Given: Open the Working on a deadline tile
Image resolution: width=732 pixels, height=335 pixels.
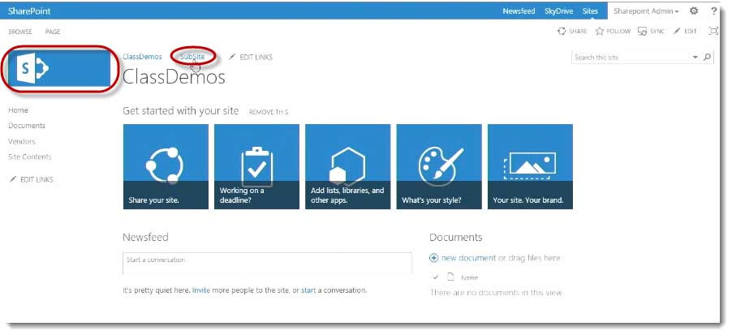Looking at the screenshot, I should (256, 166).
